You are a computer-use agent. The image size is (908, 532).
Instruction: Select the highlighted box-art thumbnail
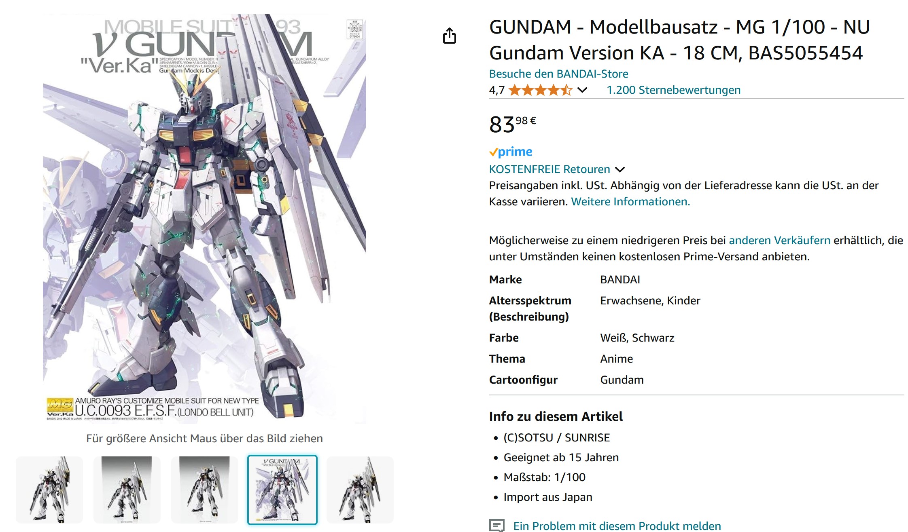282,490
